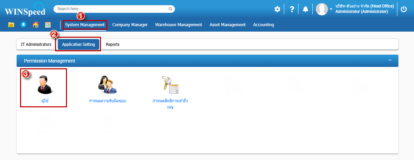Open the Company Manager menu

pyautogui.click(x=130, y=25)
